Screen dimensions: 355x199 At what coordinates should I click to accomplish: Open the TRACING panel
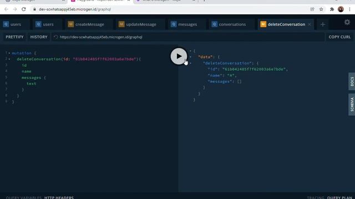pos(316,197)
